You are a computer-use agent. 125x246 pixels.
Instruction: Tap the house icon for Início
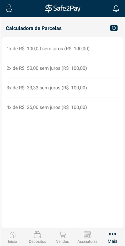click(13, 235)
